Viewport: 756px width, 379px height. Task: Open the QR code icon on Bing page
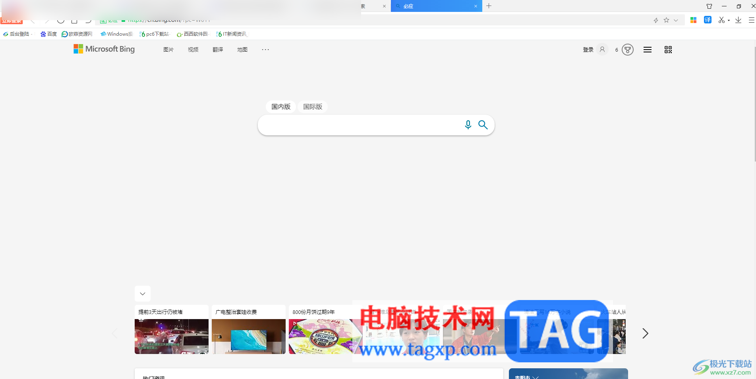[x=668, y=50]
